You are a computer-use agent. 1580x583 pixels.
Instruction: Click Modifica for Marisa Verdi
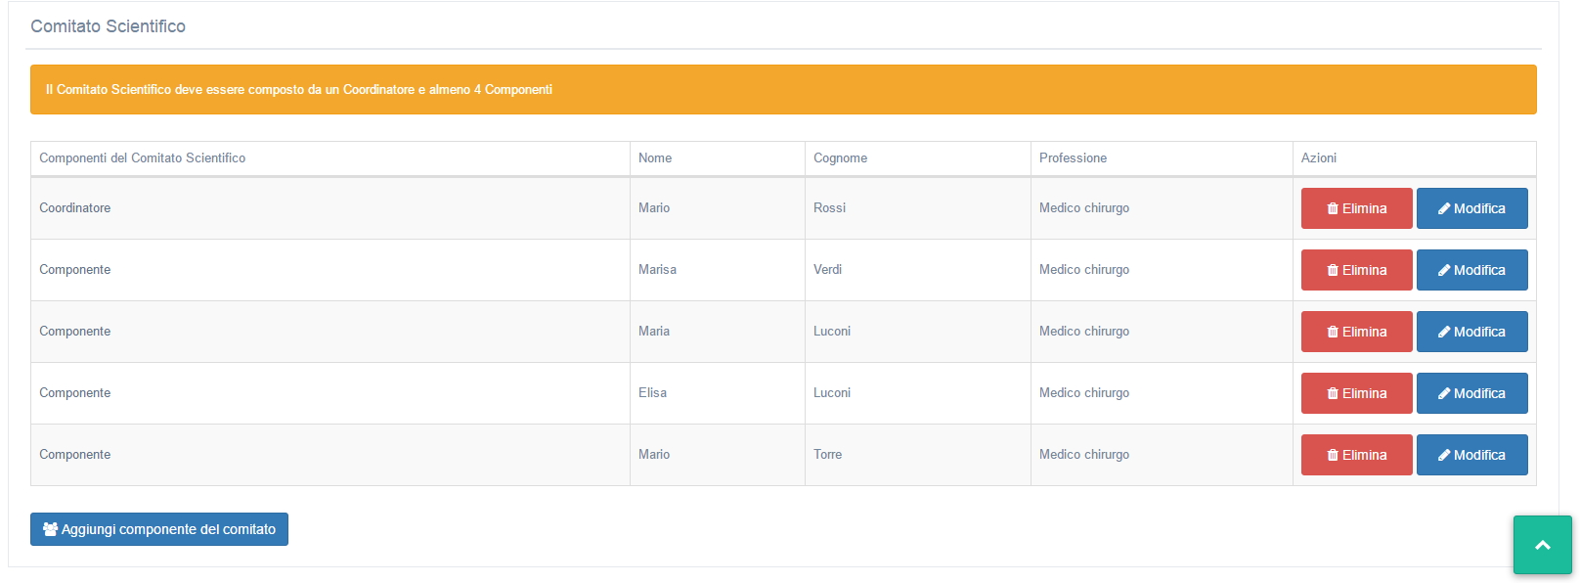coord(1471,270)
